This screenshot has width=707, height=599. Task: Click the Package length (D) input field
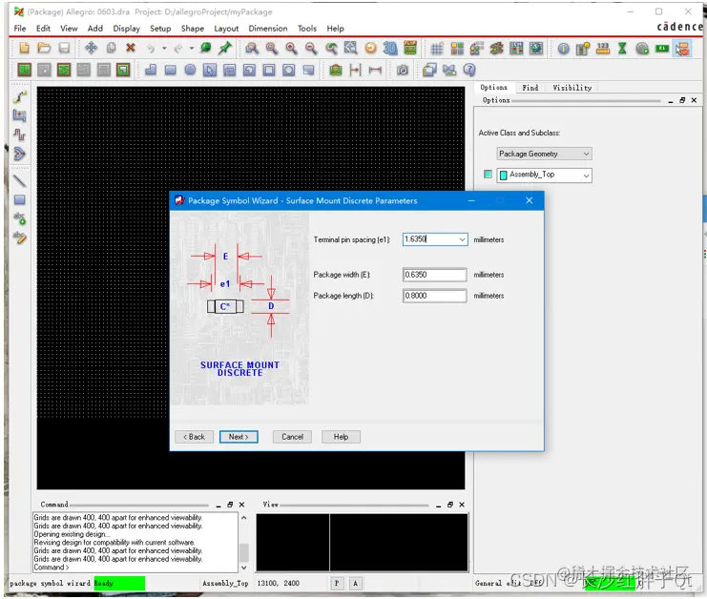(435, 296)
